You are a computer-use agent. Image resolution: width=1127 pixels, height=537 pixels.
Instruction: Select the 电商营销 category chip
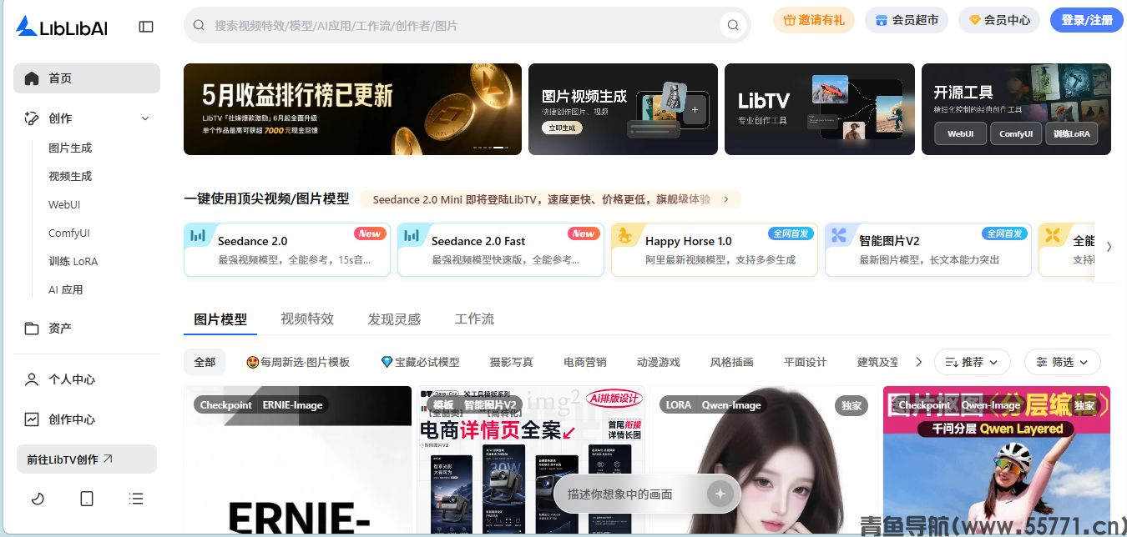pos(585,362)
